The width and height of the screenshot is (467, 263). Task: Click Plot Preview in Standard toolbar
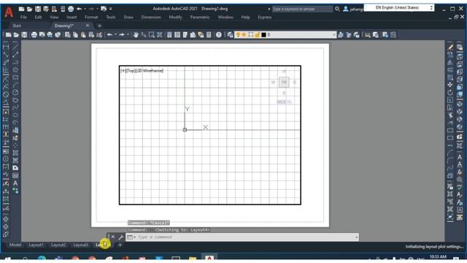42,35
